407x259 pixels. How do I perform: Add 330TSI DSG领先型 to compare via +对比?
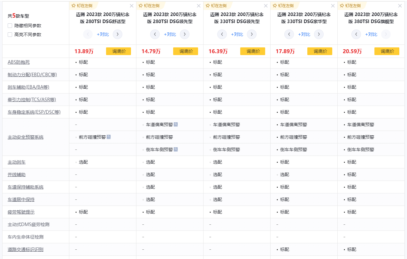[x=237, y=34]
